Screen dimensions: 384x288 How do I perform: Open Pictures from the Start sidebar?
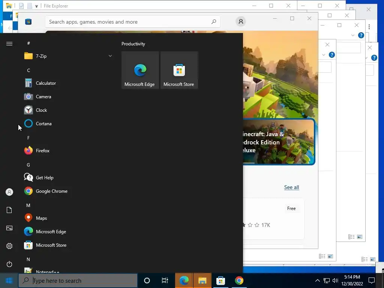coord(9,228)
